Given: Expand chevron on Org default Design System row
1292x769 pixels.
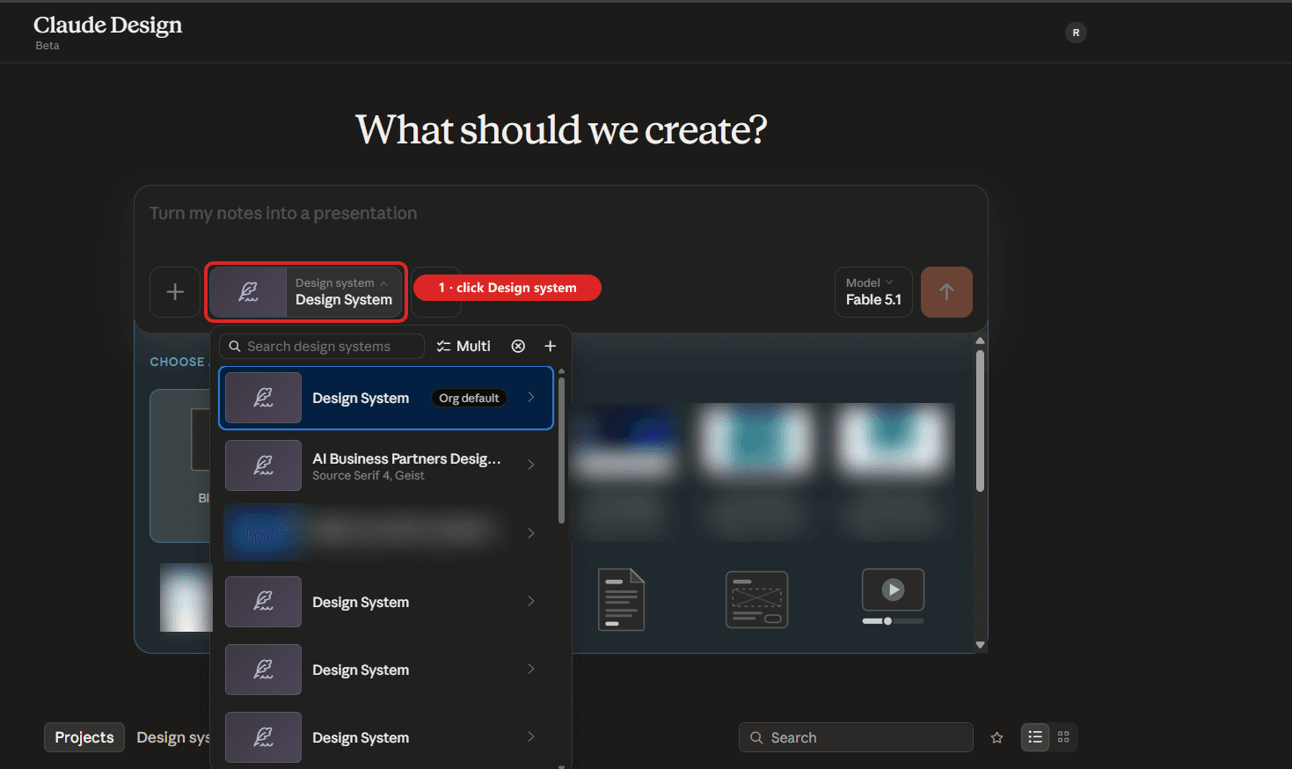Looking at the screenshot, I should (x=531, y=398).
